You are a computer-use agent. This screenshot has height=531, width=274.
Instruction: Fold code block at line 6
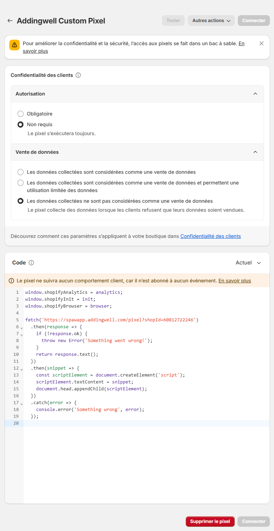21,328
